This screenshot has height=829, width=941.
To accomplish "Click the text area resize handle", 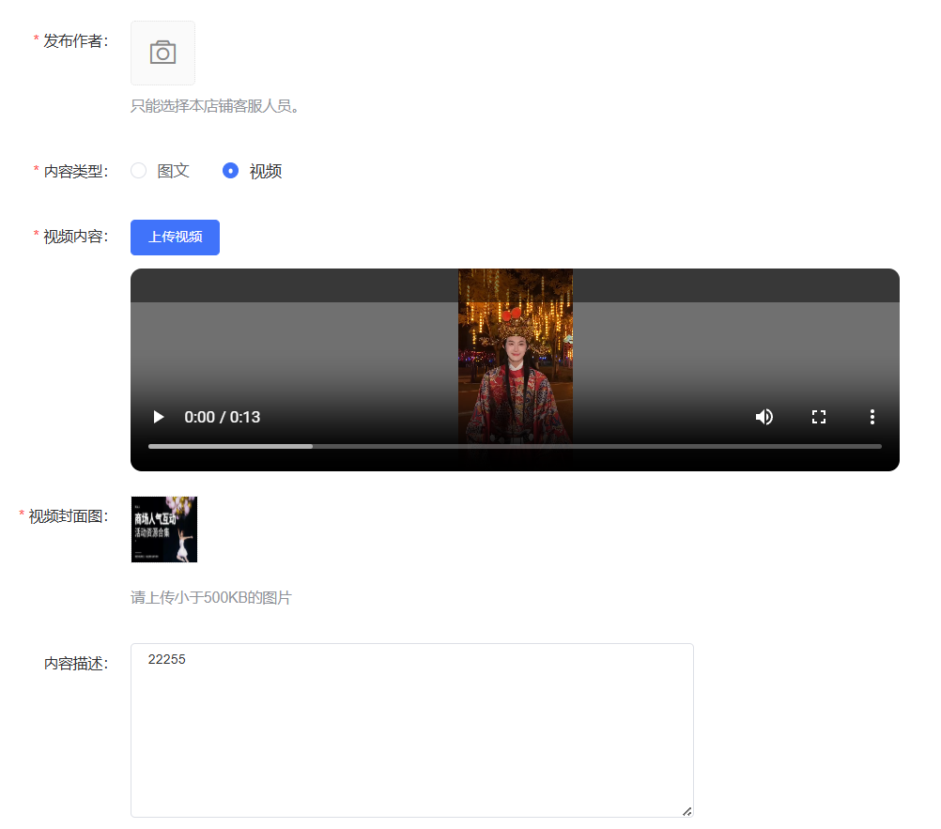I will 686,811.
